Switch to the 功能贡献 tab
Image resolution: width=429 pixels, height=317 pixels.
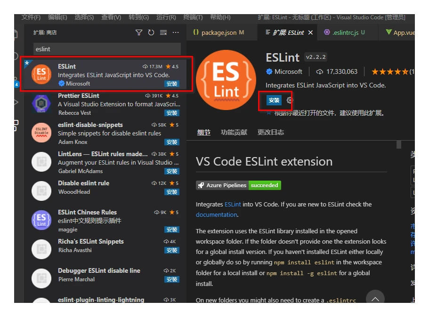pos(234,133)
